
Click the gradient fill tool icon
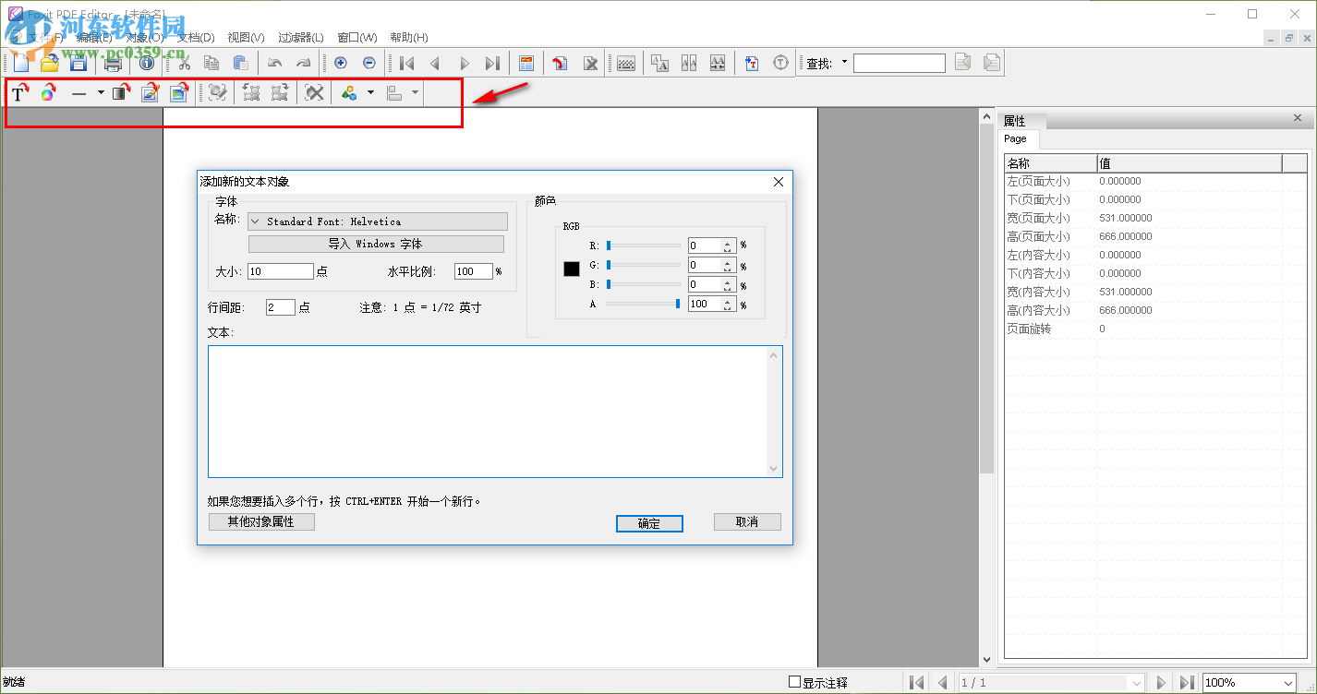(x=121, y=91)
